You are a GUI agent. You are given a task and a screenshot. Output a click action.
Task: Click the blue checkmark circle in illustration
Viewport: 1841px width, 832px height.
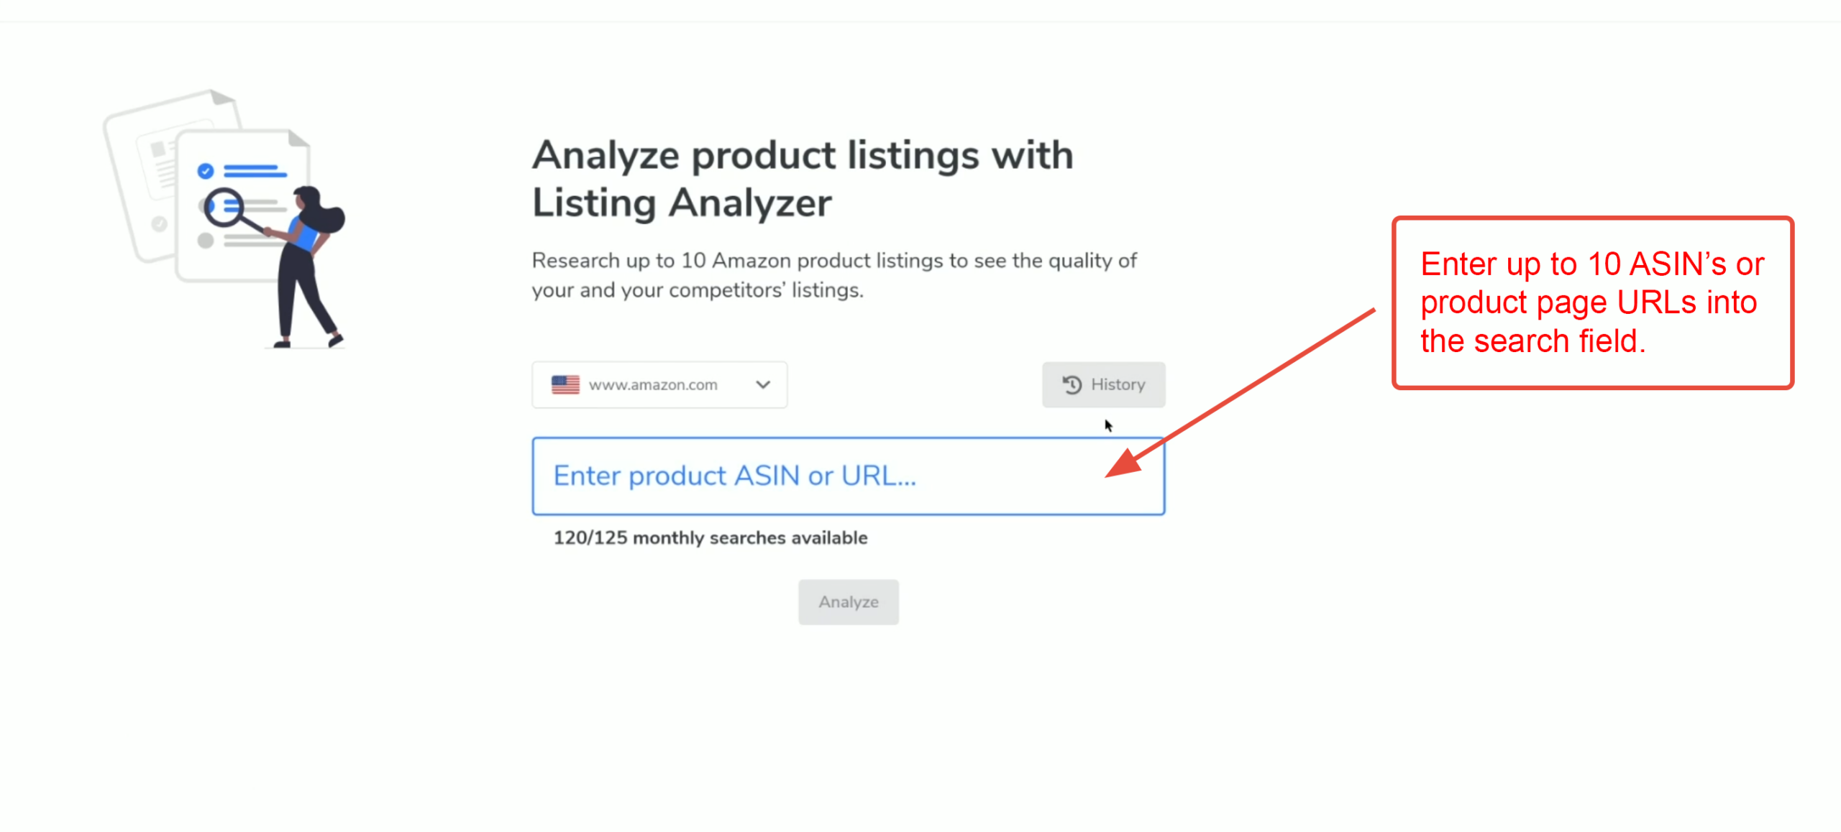point(206,171)
